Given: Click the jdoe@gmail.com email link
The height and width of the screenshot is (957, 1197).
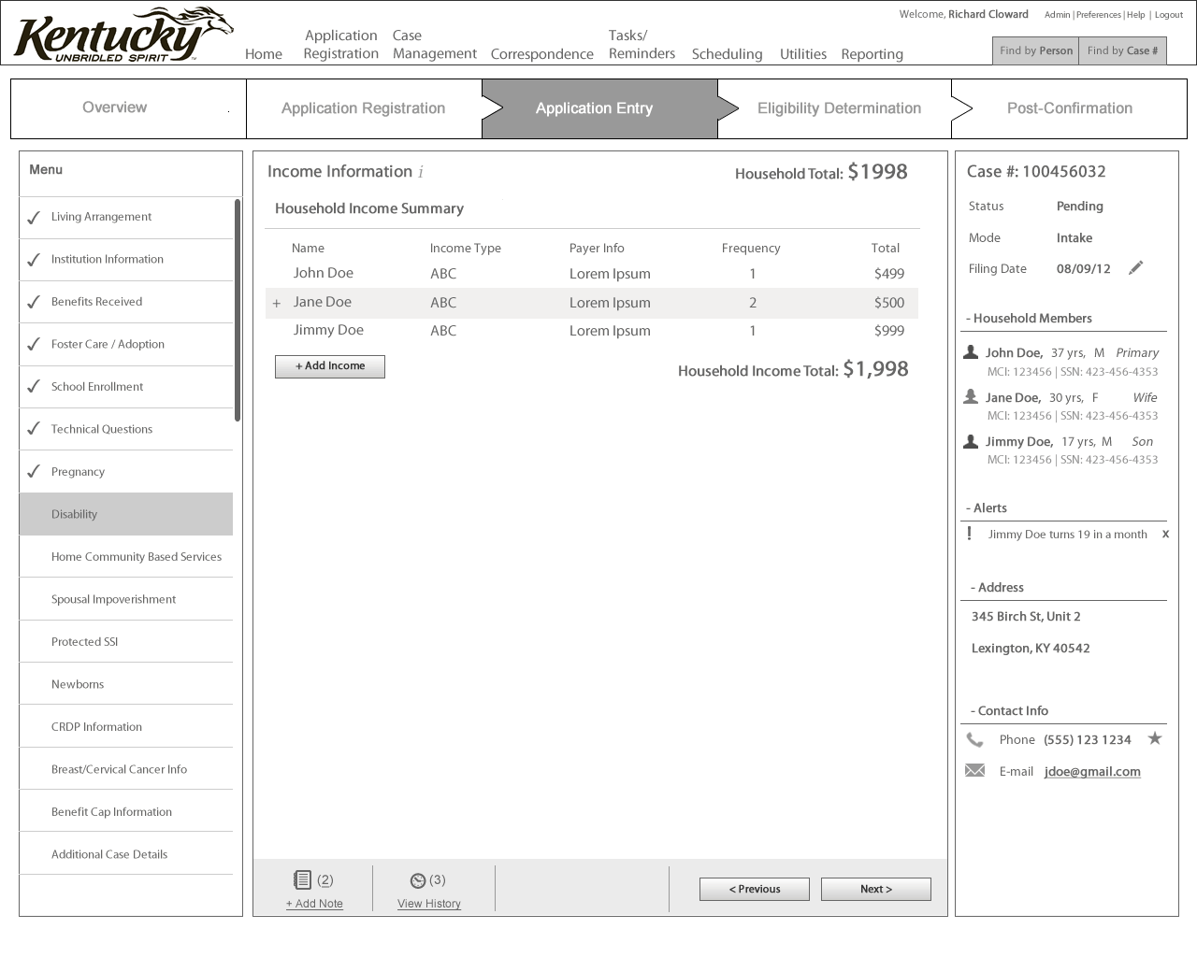Looking at the screenshot, I should tap(1092, 772).
